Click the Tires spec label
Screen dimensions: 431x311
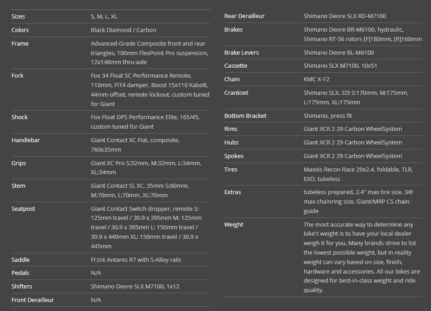pyautogui.click(x=231, y=170)
